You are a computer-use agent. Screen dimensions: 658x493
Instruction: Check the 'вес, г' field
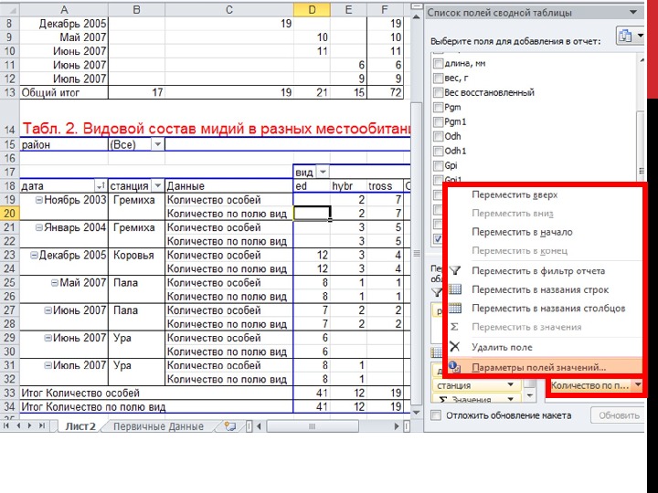(438, 78)
